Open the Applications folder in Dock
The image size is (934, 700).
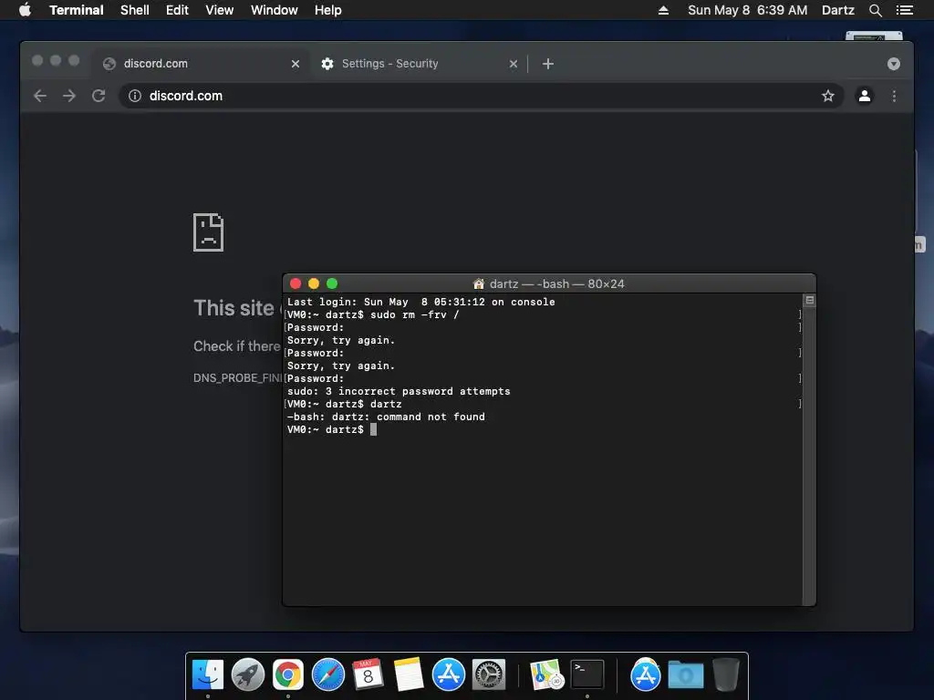coord(645,675)
